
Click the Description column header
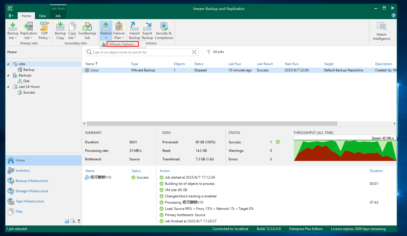pyautogui.click(x=384, y=64)
